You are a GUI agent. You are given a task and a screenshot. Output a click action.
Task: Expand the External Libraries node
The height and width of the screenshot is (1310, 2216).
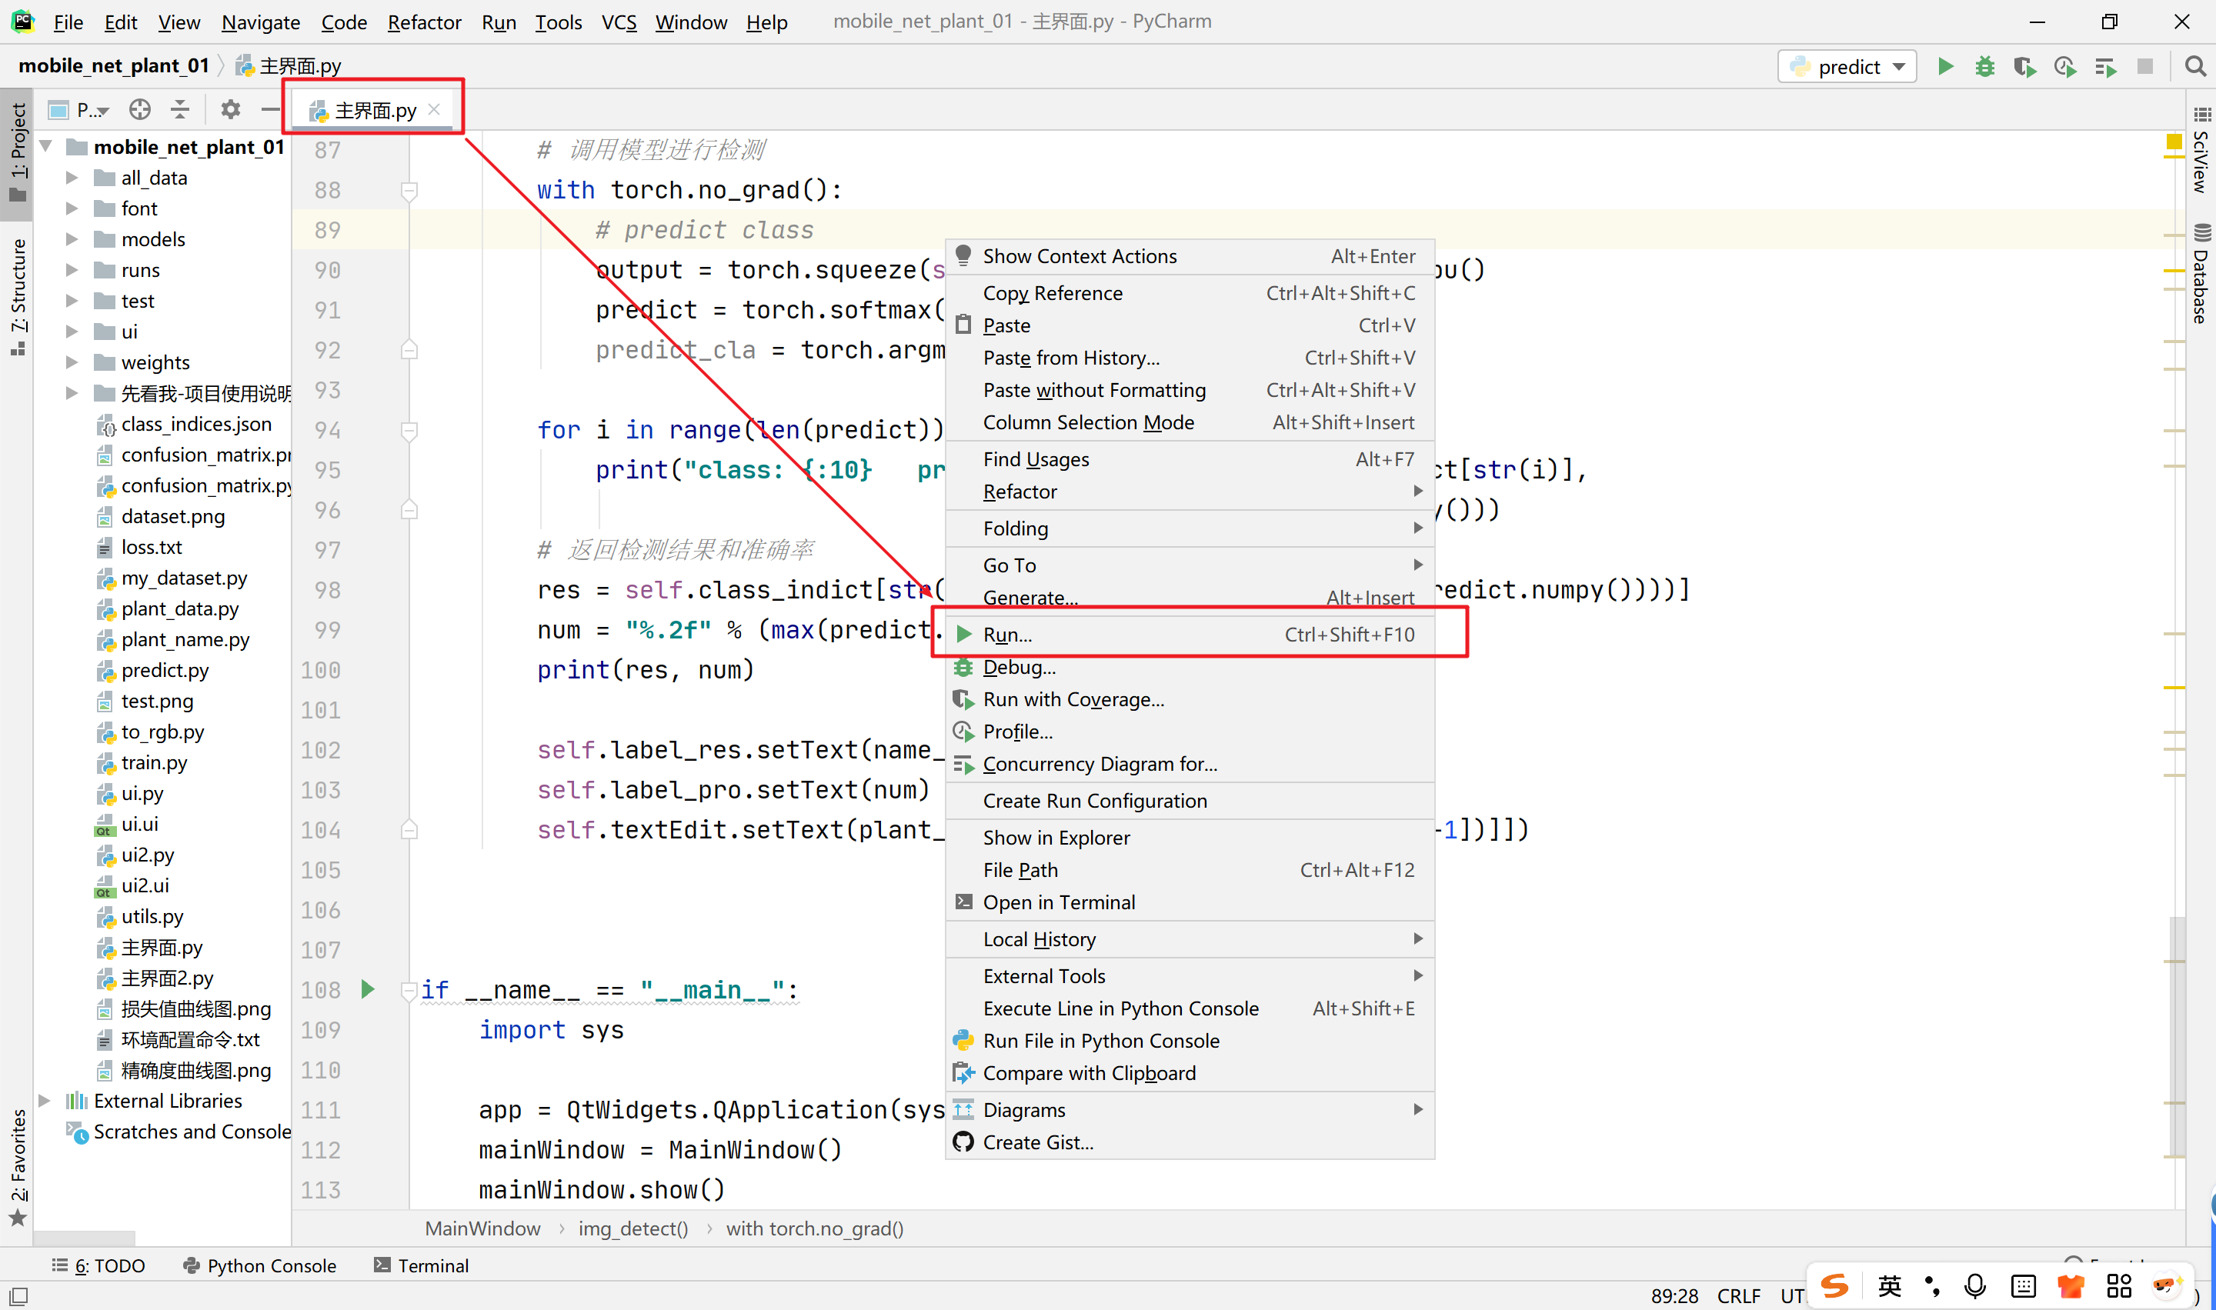(44, 1101)
